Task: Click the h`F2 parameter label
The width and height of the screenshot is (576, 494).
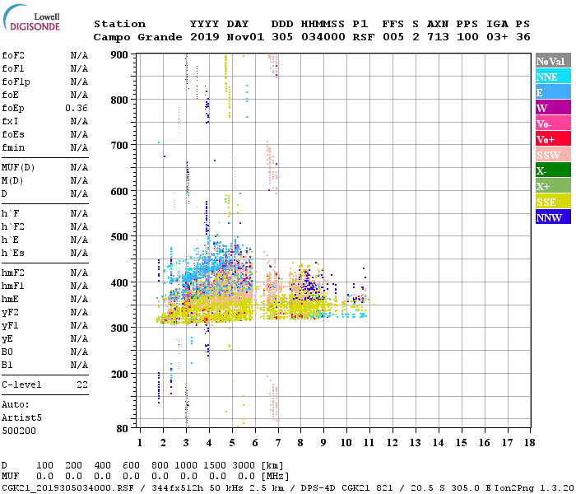Action: tap(13, 226)
